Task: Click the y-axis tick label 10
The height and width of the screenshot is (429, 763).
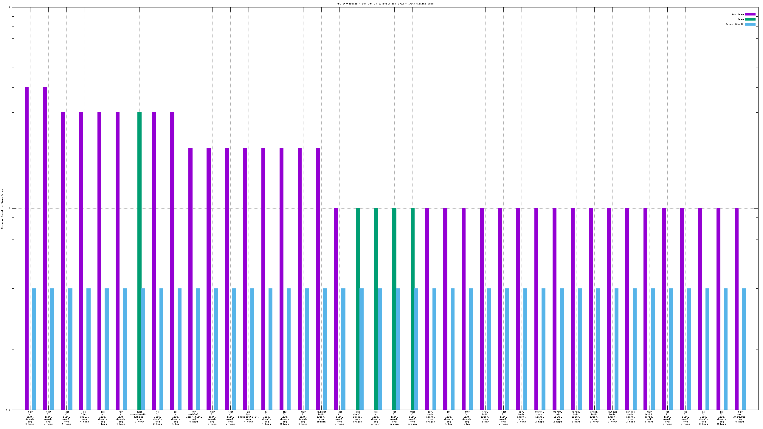Action: tap(9, 7)
